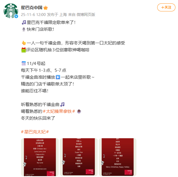Click the microphone emoji before 快来门店听歌
The image size is (178, 177).
pyautogui.click(x=24, y=29)
